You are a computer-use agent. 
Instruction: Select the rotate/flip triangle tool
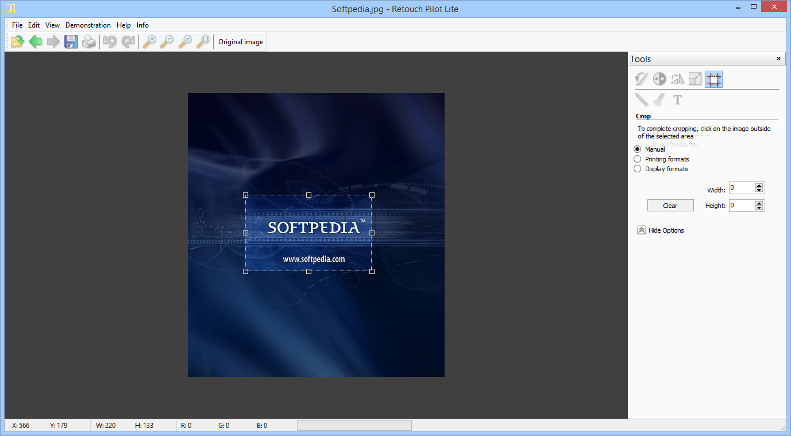[677, 79]
